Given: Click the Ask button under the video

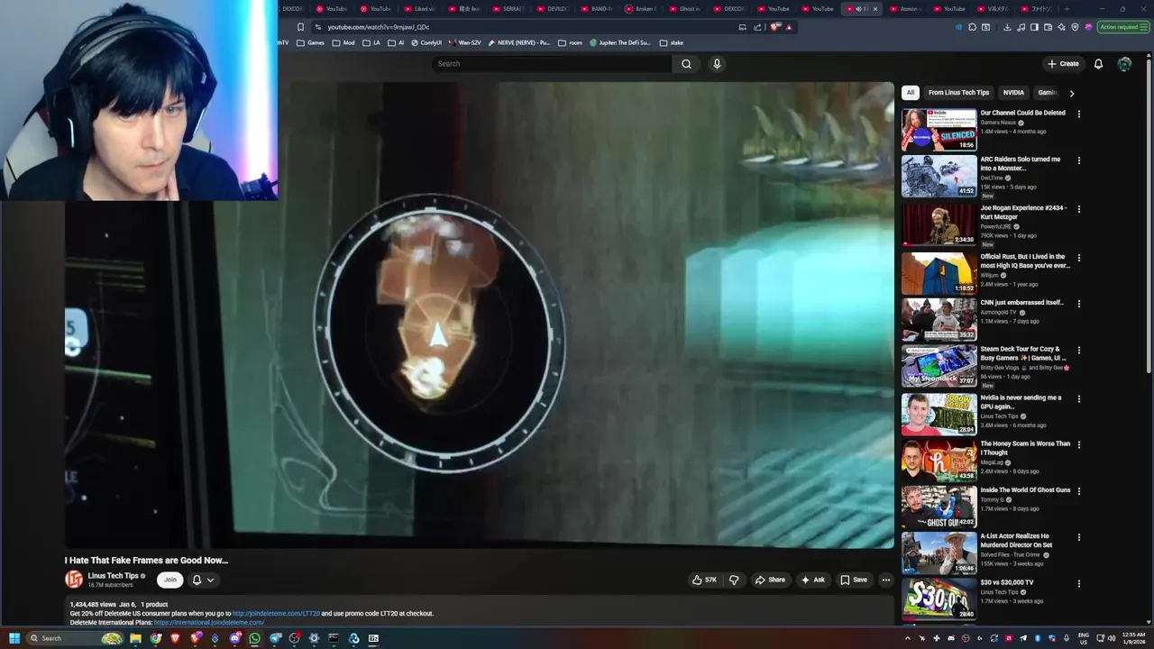Looking at the screenshot, I should (x=812, y=580).
